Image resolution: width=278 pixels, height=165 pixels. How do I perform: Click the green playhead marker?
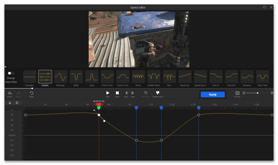99,108
